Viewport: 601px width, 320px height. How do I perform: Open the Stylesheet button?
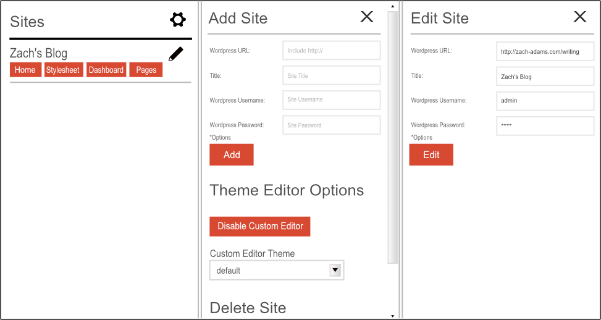pos(63,70)
